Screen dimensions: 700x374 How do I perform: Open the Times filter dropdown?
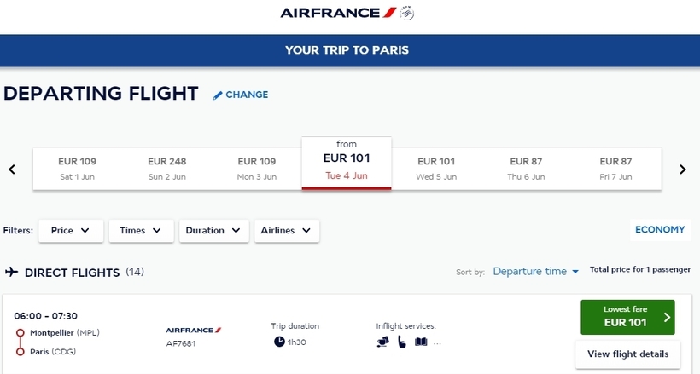pos(141,231)
